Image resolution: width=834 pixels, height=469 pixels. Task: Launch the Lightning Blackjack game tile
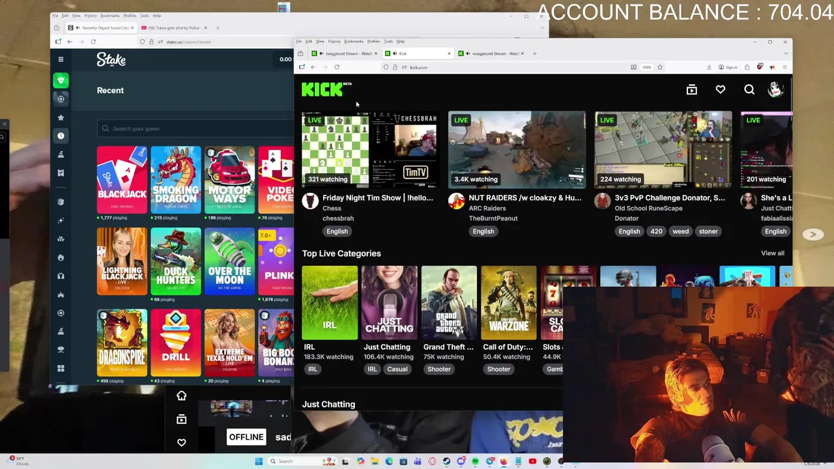pyautogui.click(x=122, y=261)
